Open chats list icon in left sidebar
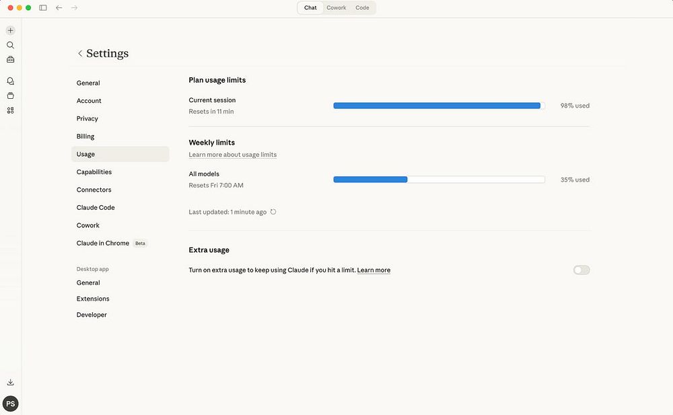 click(10, 81)
